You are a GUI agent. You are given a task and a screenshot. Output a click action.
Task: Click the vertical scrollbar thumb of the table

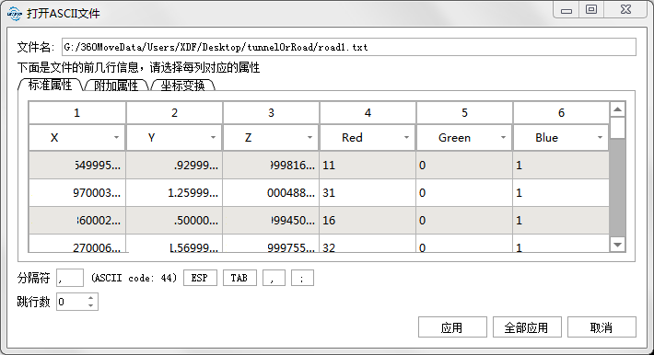[618, 128]
